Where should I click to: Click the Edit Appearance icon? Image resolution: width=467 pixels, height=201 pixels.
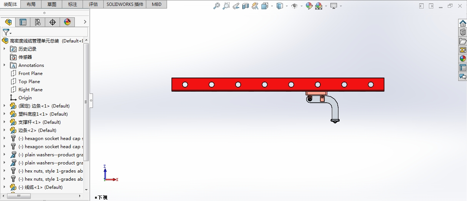(309, 6)
